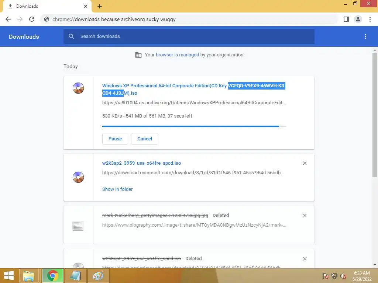This screenshot has width=378, height=283.
Task: Click the image icon of mark-zuckerberg jpg
Action: [78, 226]
